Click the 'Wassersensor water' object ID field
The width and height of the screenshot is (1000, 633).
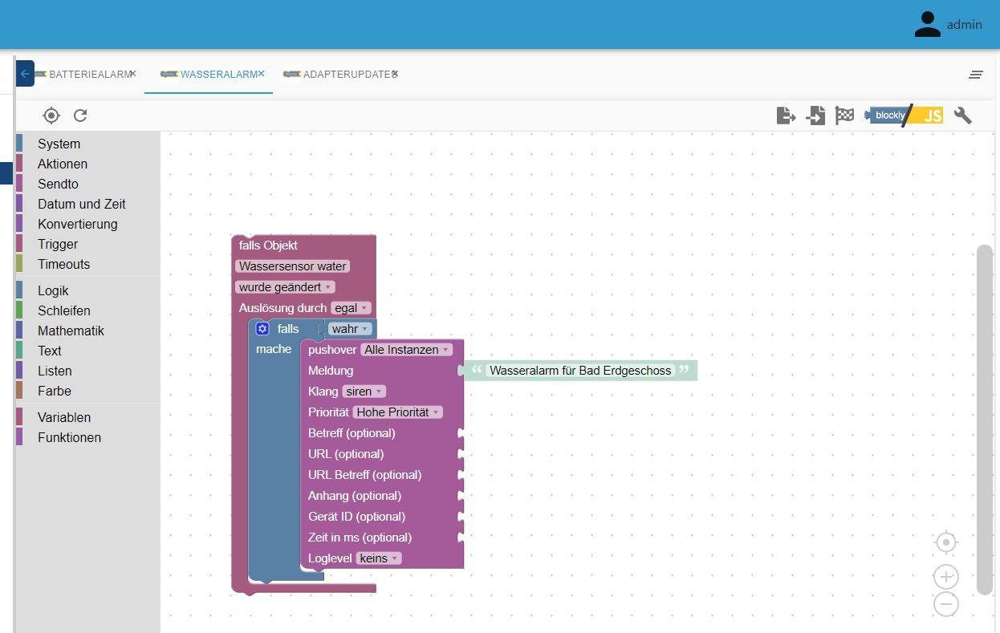point(293,266)
